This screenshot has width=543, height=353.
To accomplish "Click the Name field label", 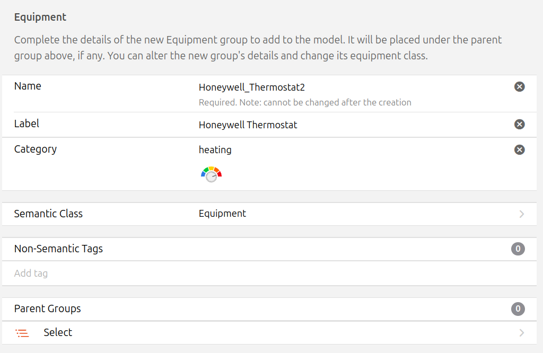I will (x=28, y=86).
